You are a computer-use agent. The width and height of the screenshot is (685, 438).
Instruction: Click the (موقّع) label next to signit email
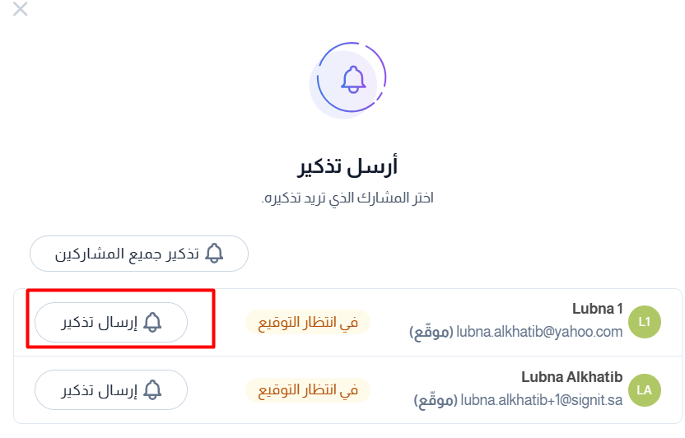click(x=436, y=400)
